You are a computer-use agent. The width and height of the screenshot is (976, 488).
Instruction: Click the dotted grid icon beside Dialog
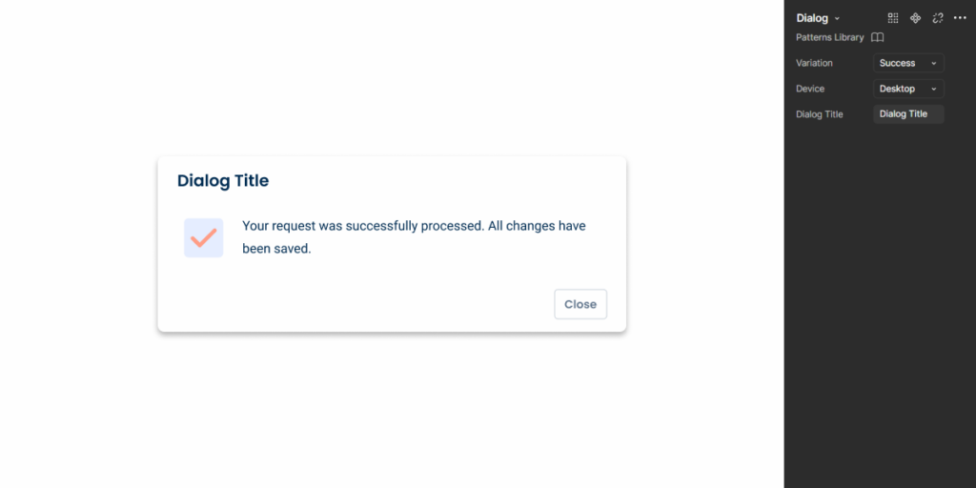892,18
